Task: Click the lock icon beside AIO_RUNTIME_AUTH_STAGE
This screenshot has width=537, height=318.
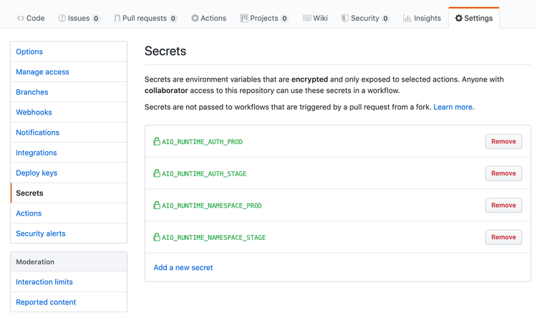Action: tap(157, 173)
